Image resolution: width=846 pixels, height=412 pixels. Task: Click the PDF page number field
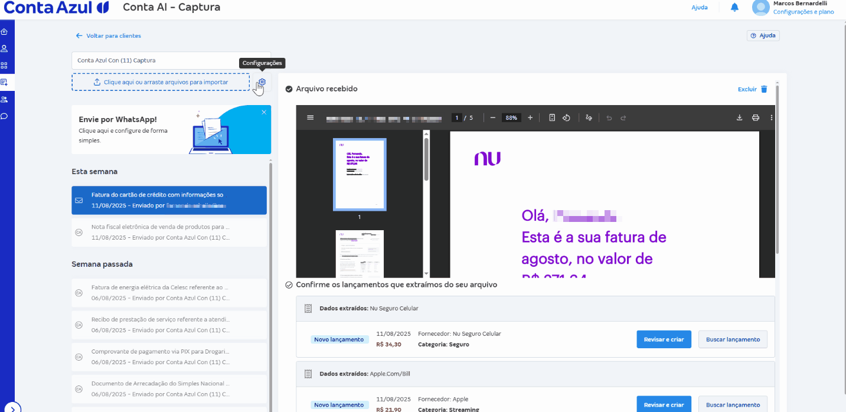(456, 118)
